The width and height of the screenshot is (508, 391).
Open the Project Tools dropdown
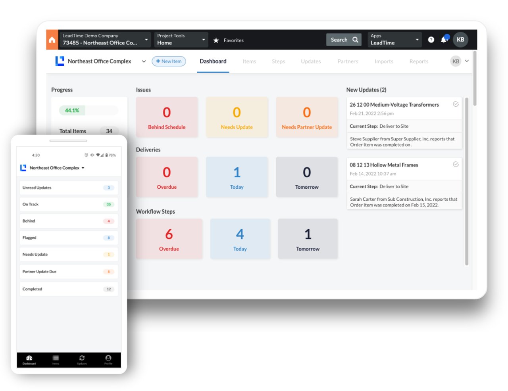tap(181, 40)
